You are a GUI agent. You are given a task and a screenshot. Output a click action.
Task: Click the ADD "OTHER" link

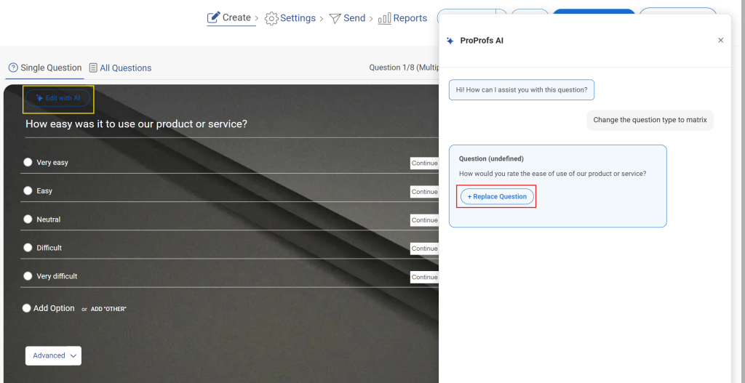tap(108, 309)
